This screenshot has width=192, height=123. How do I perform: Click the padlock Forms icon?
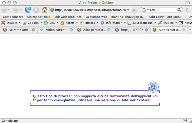click(x=62, y=23)
